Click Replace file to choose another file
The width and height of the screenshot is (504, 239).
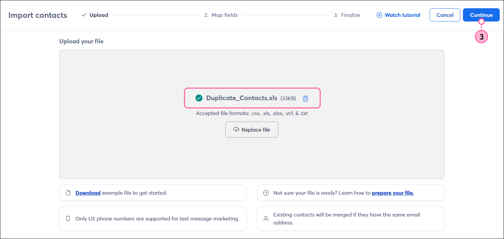[x=252, y=130]
